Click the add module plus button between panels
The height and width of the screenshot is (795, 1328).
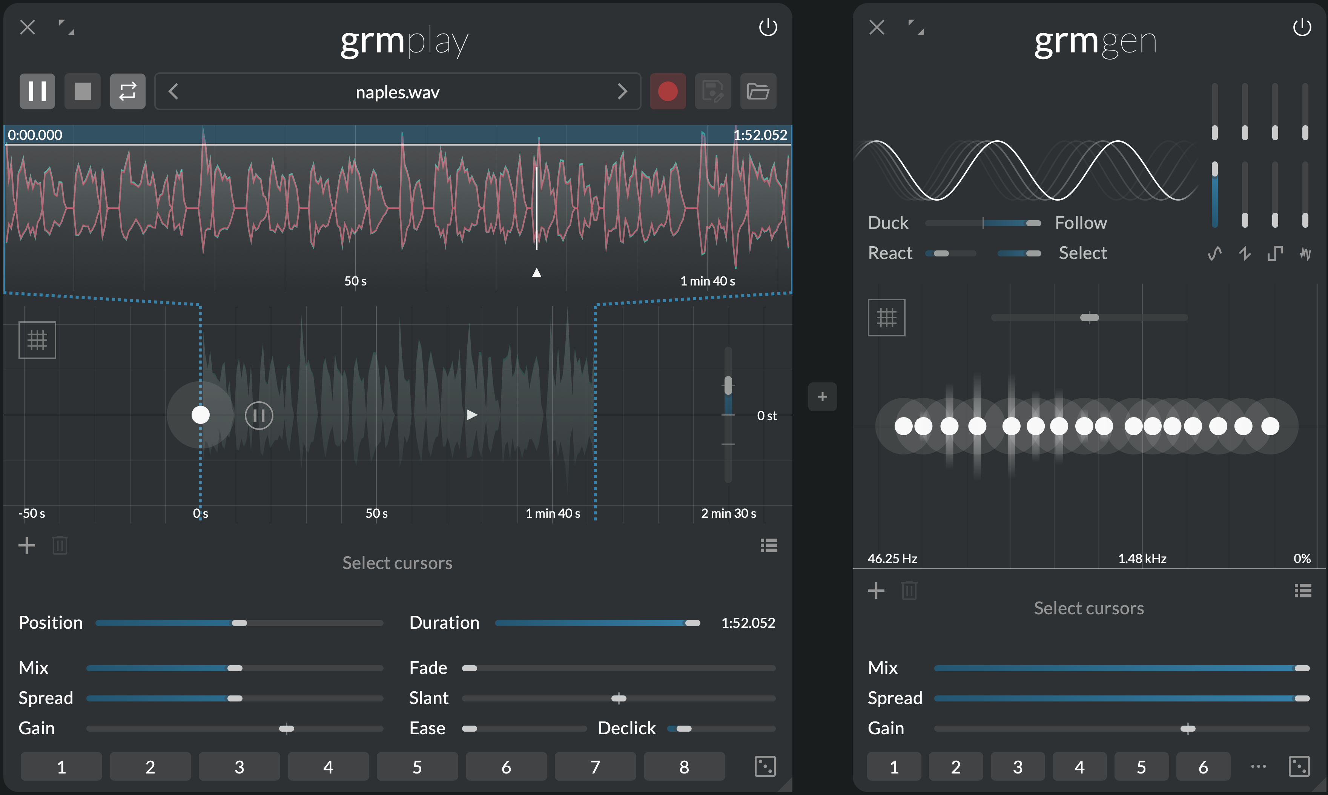pos(822,397)
